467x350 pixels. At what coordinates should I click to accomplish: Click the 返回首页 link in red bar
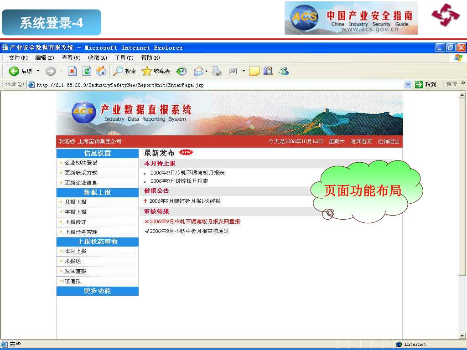[x=361, y=142]
